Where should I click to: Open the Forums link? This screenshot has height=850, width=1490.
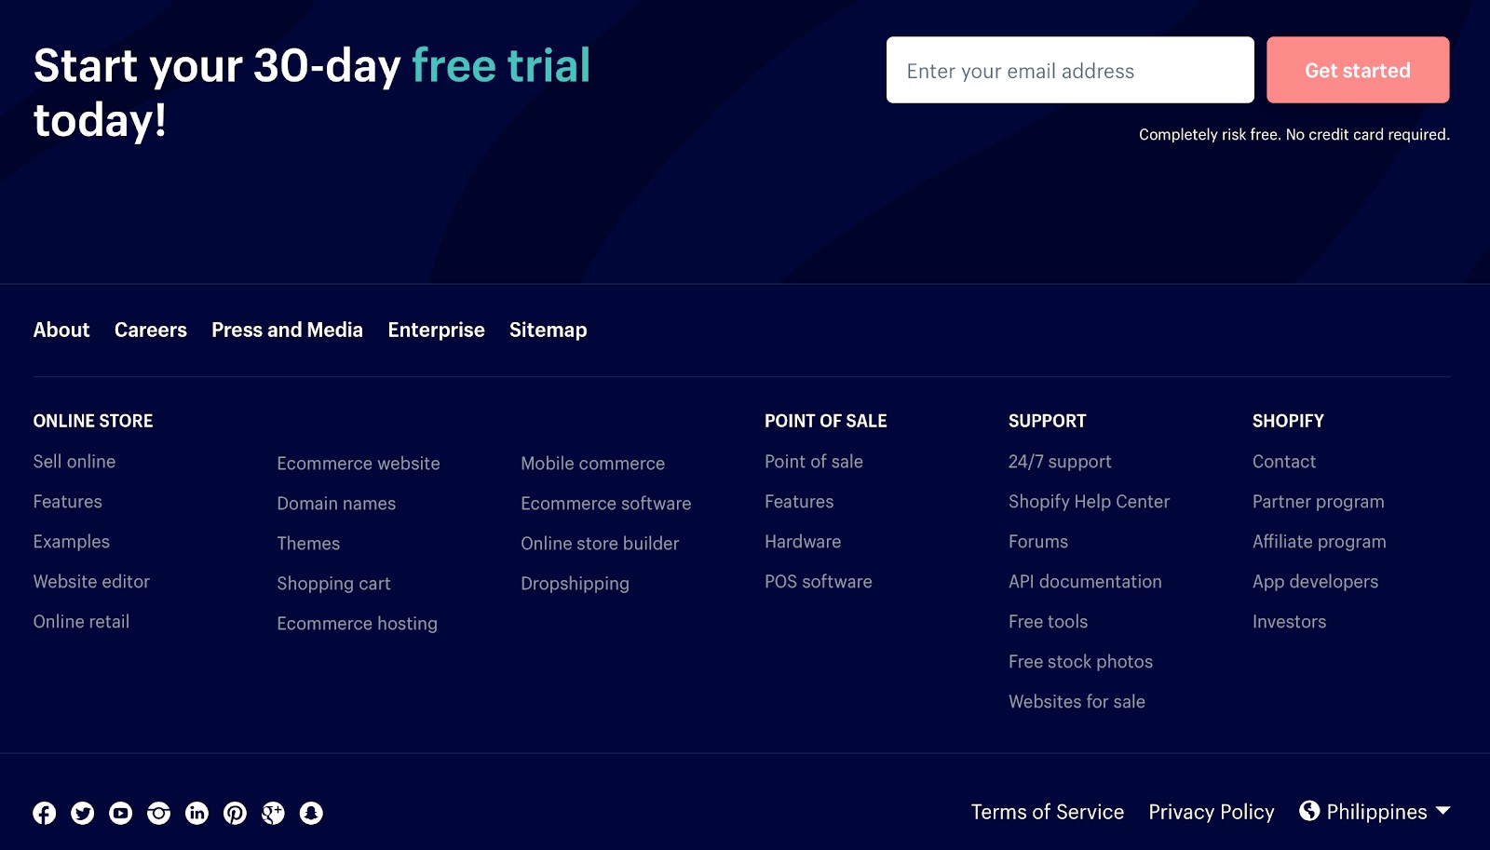click(x=1038, y=542)
